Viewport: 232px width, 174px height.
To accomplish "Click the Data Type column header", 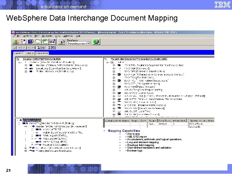I will tap(164, 121).
